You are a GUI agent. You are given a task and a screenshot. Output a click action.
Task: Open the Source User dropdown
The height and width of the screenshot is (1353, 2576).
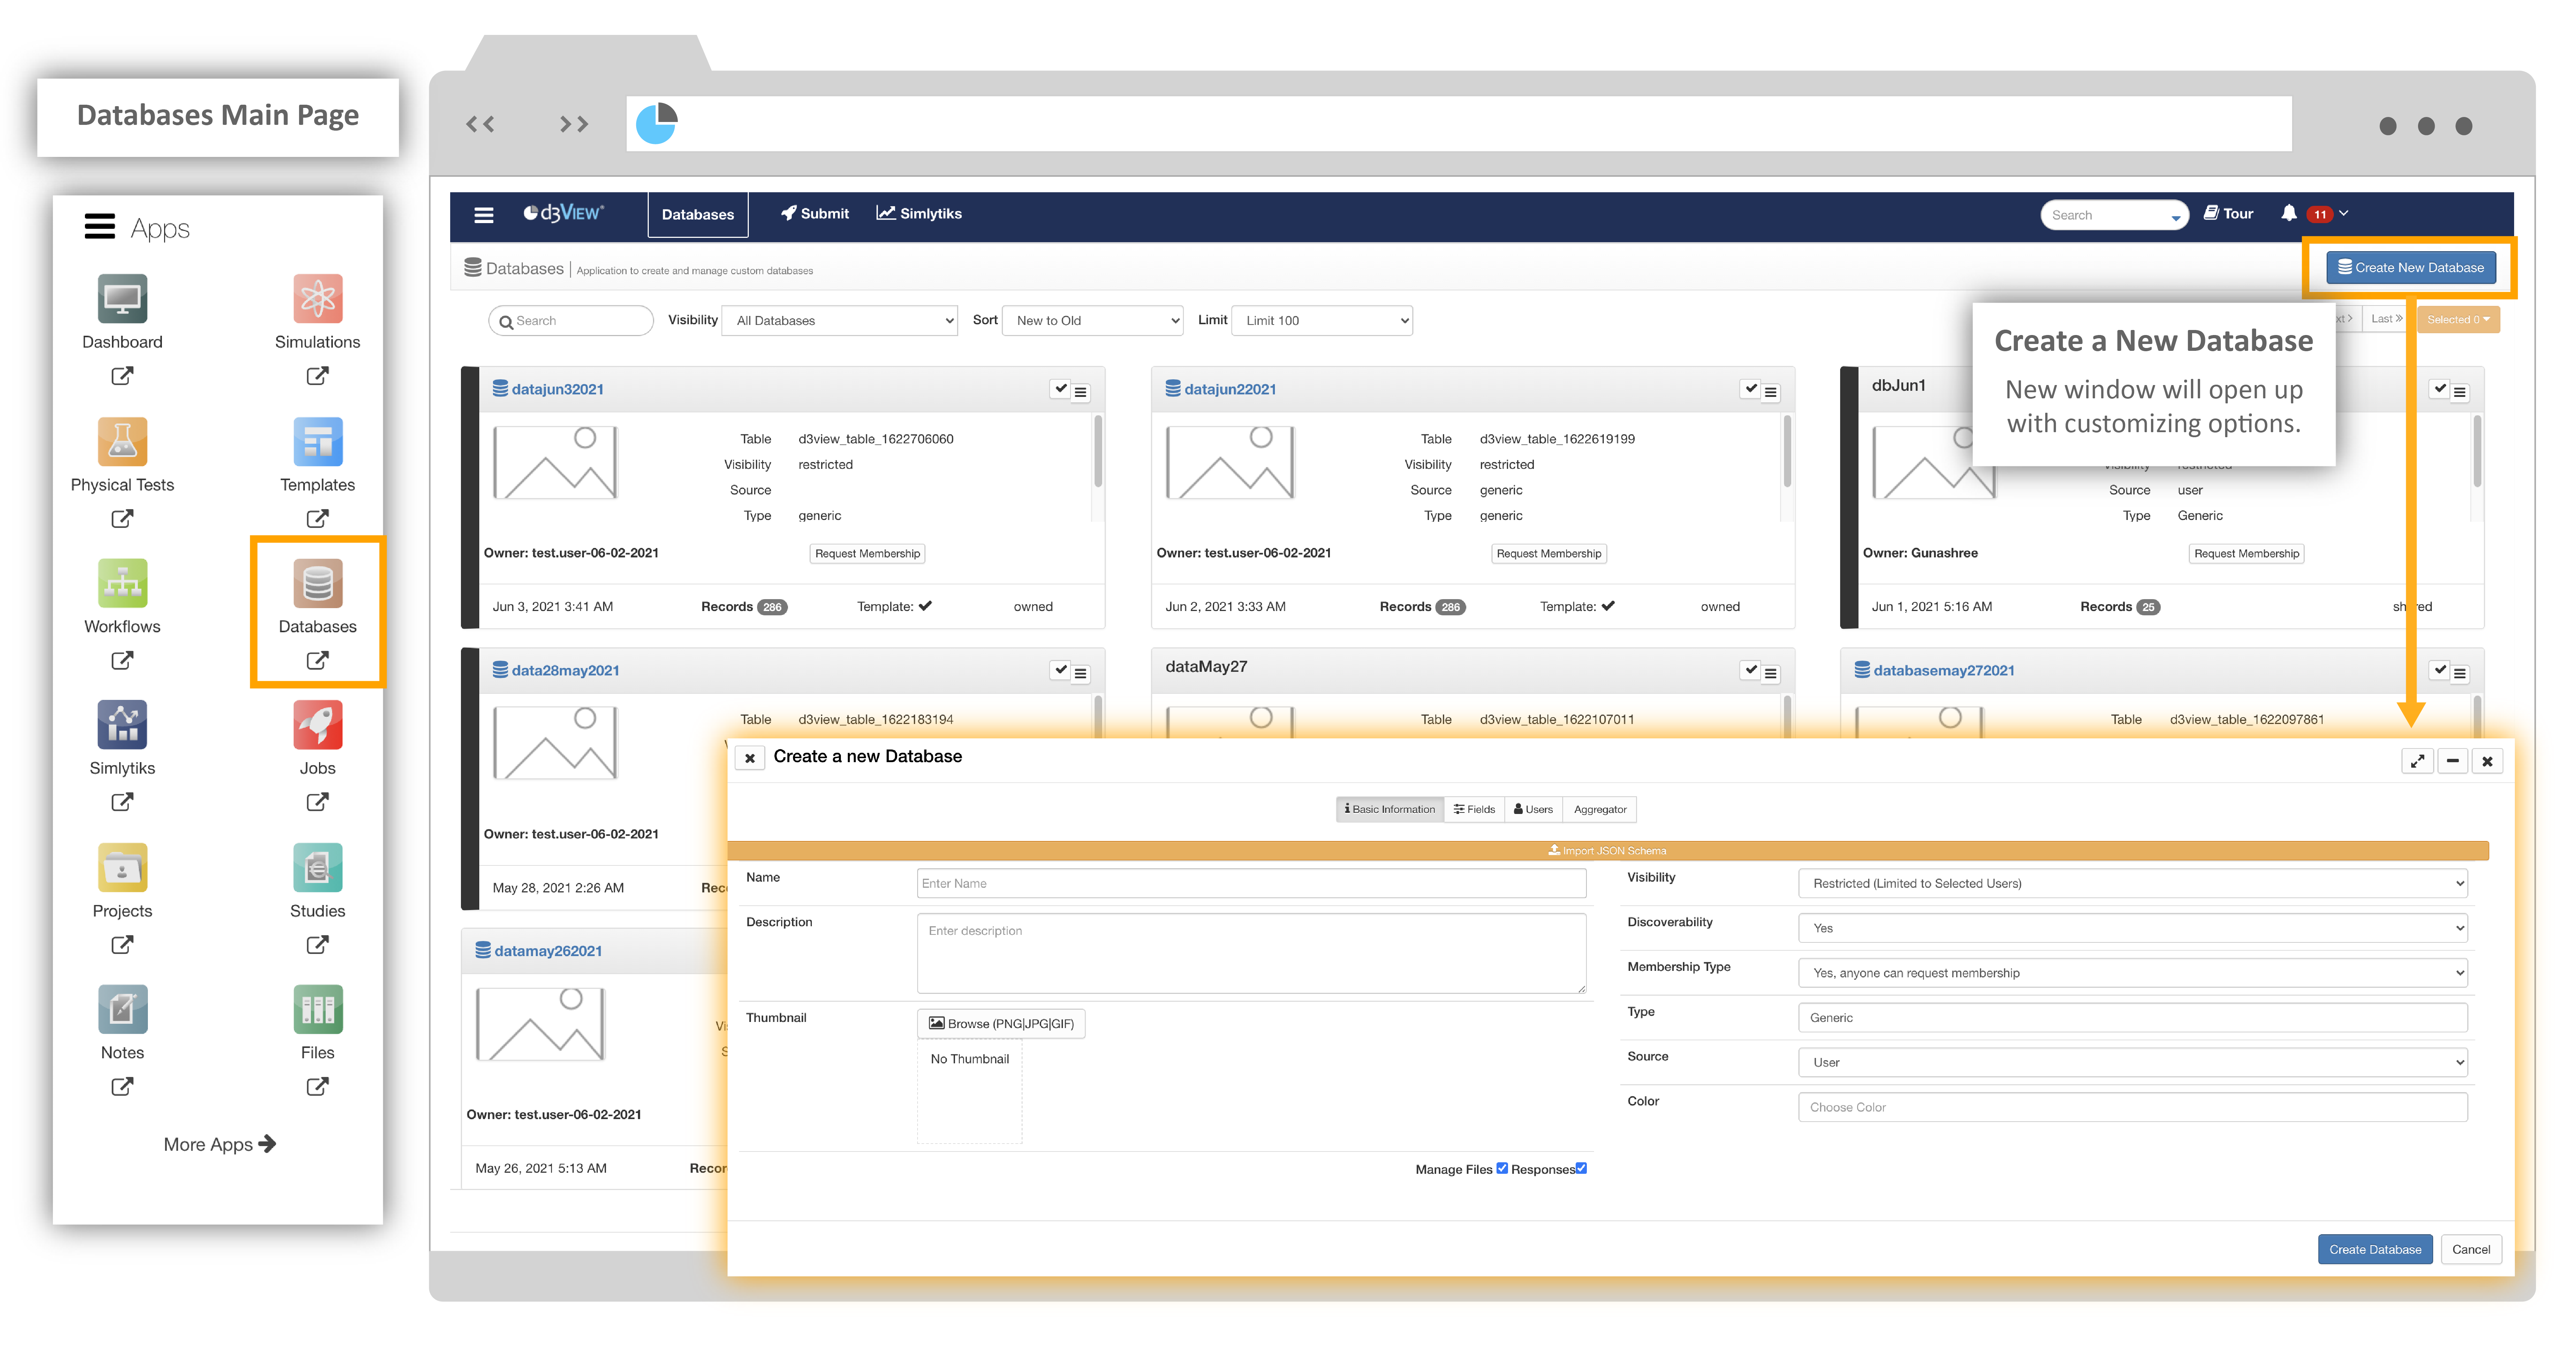point(2133,1062)
